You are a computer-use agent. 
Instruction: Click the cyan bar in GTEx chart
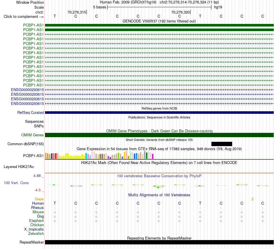pyautogui.click(x=86, y=156)
